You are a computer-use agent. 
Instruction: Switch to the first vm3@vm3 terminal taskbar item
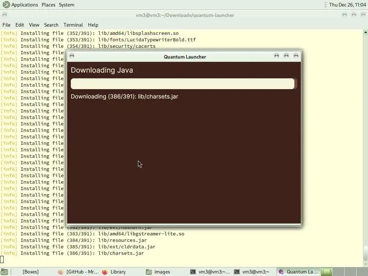tap(210, 272)
